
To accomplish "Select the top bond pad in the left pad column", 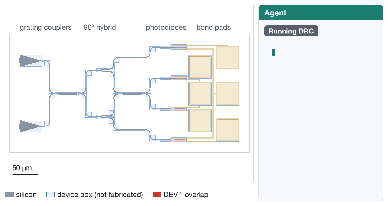I will 200,67.
